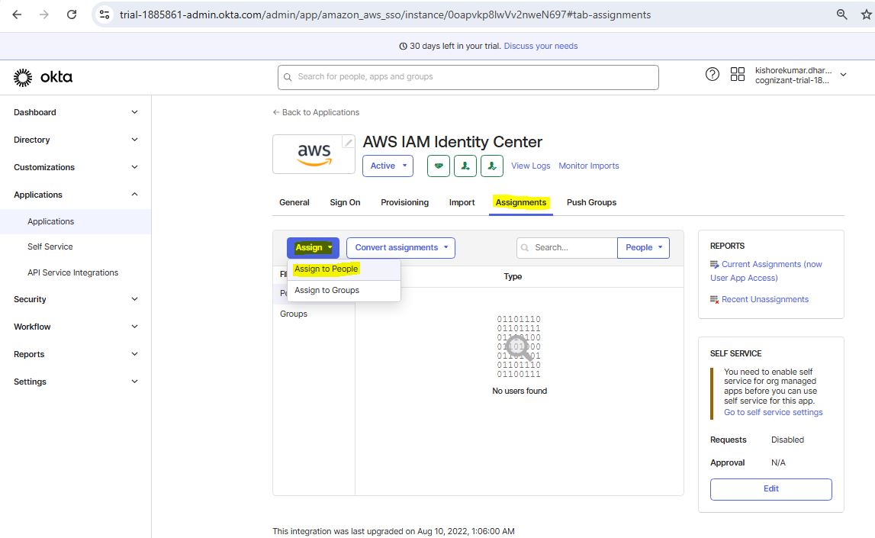Screen dimensions: 875x538
Task: Edit the AWS logo with pencil icon
Action: point(348,142)
